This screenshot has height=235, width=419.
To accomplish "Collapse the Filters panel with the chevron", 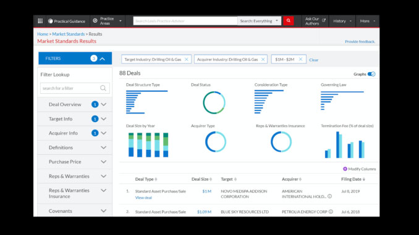I will (103, 59).
